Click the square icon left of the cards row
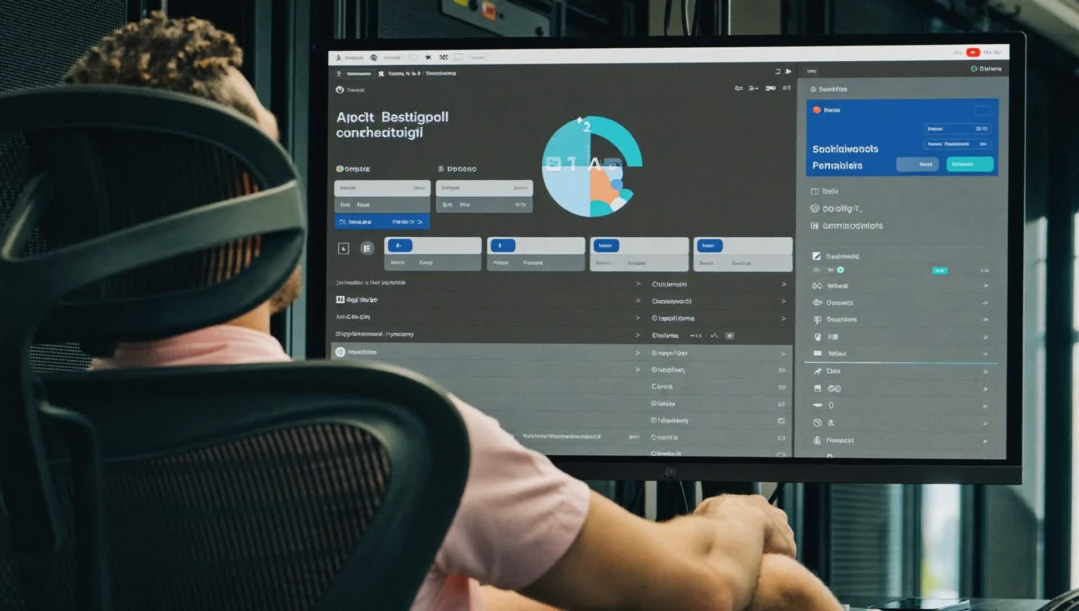 tap(343, 248)
